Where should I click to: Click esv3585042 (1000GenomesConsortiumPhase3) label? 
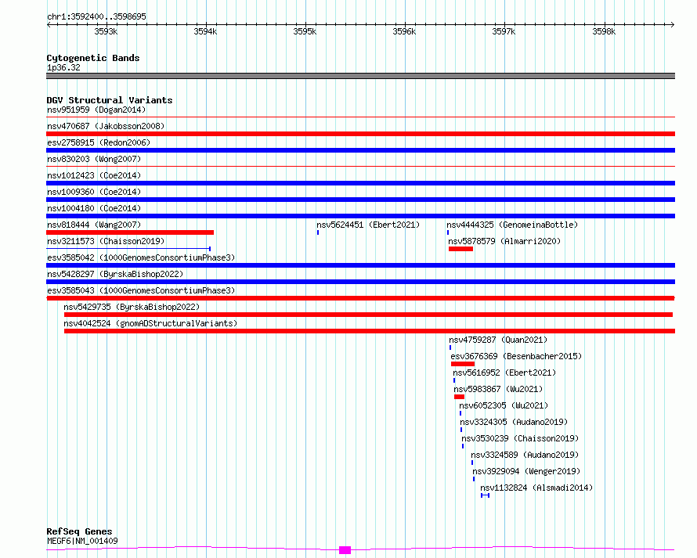pyautogui.click(x=141, y=257)
